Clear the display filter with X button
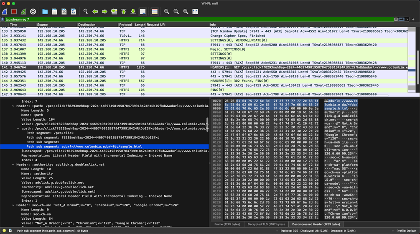The height and width of the screenshot is (234, 420). (396, 19)
